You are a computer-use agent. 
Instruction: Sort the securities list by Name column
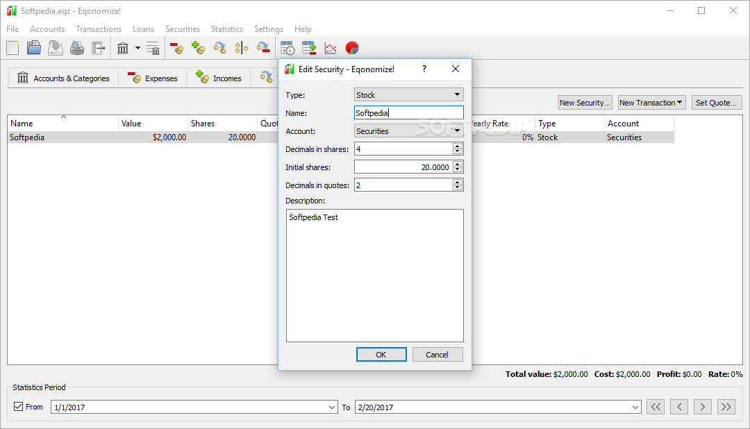coord(62,123)
